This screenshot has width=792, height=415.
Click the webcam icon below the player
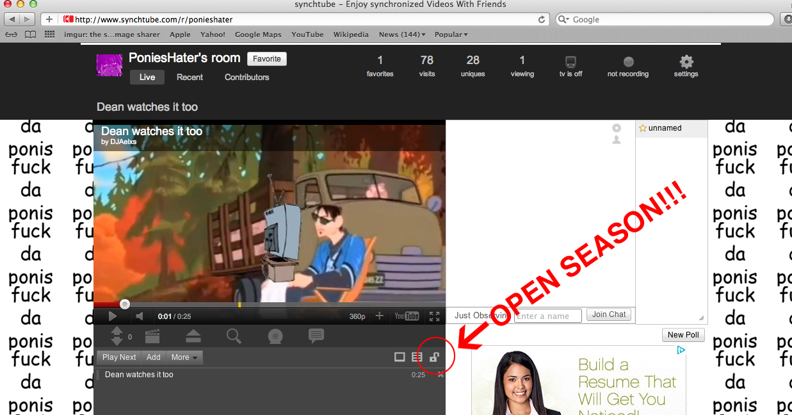(275, 336)
